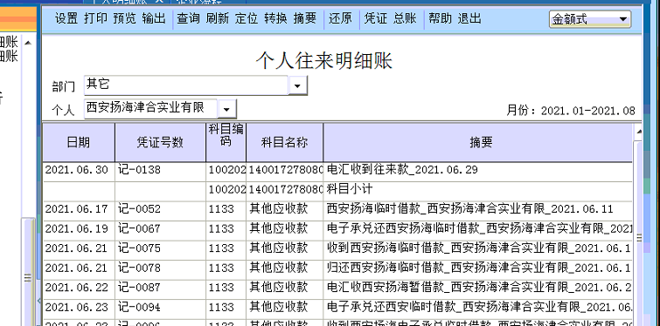Expand the 部门 dropdown arrow
This screenshot has width=660, height=326.
tap(297, 85)
